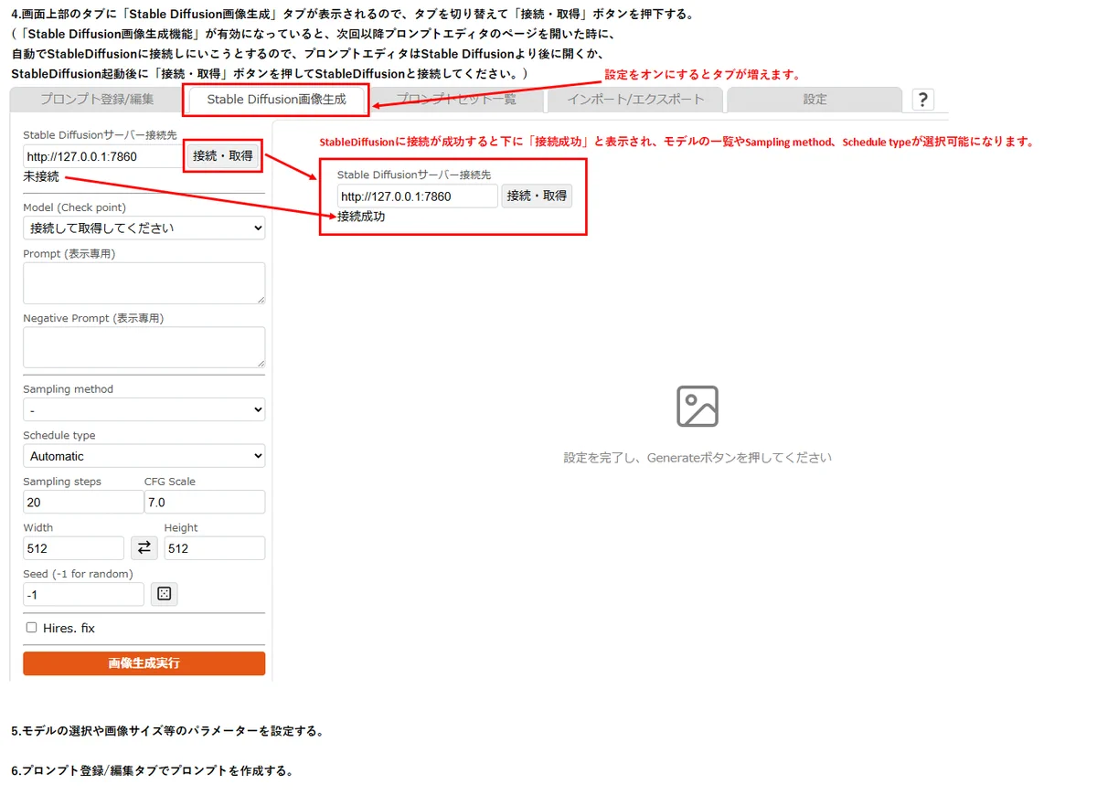Focus the Seed field showing -1
Viewport: 1097px width, 795px height.
[83, 594]
